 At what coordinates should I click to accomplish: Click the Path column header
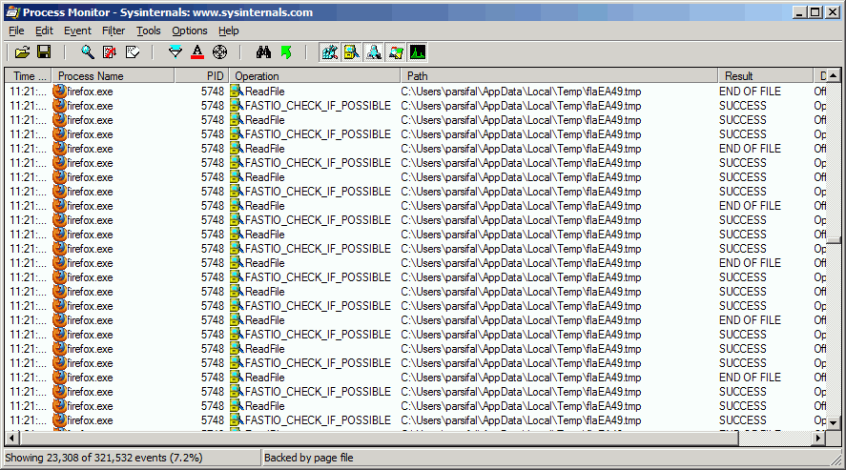coord(559,76)
